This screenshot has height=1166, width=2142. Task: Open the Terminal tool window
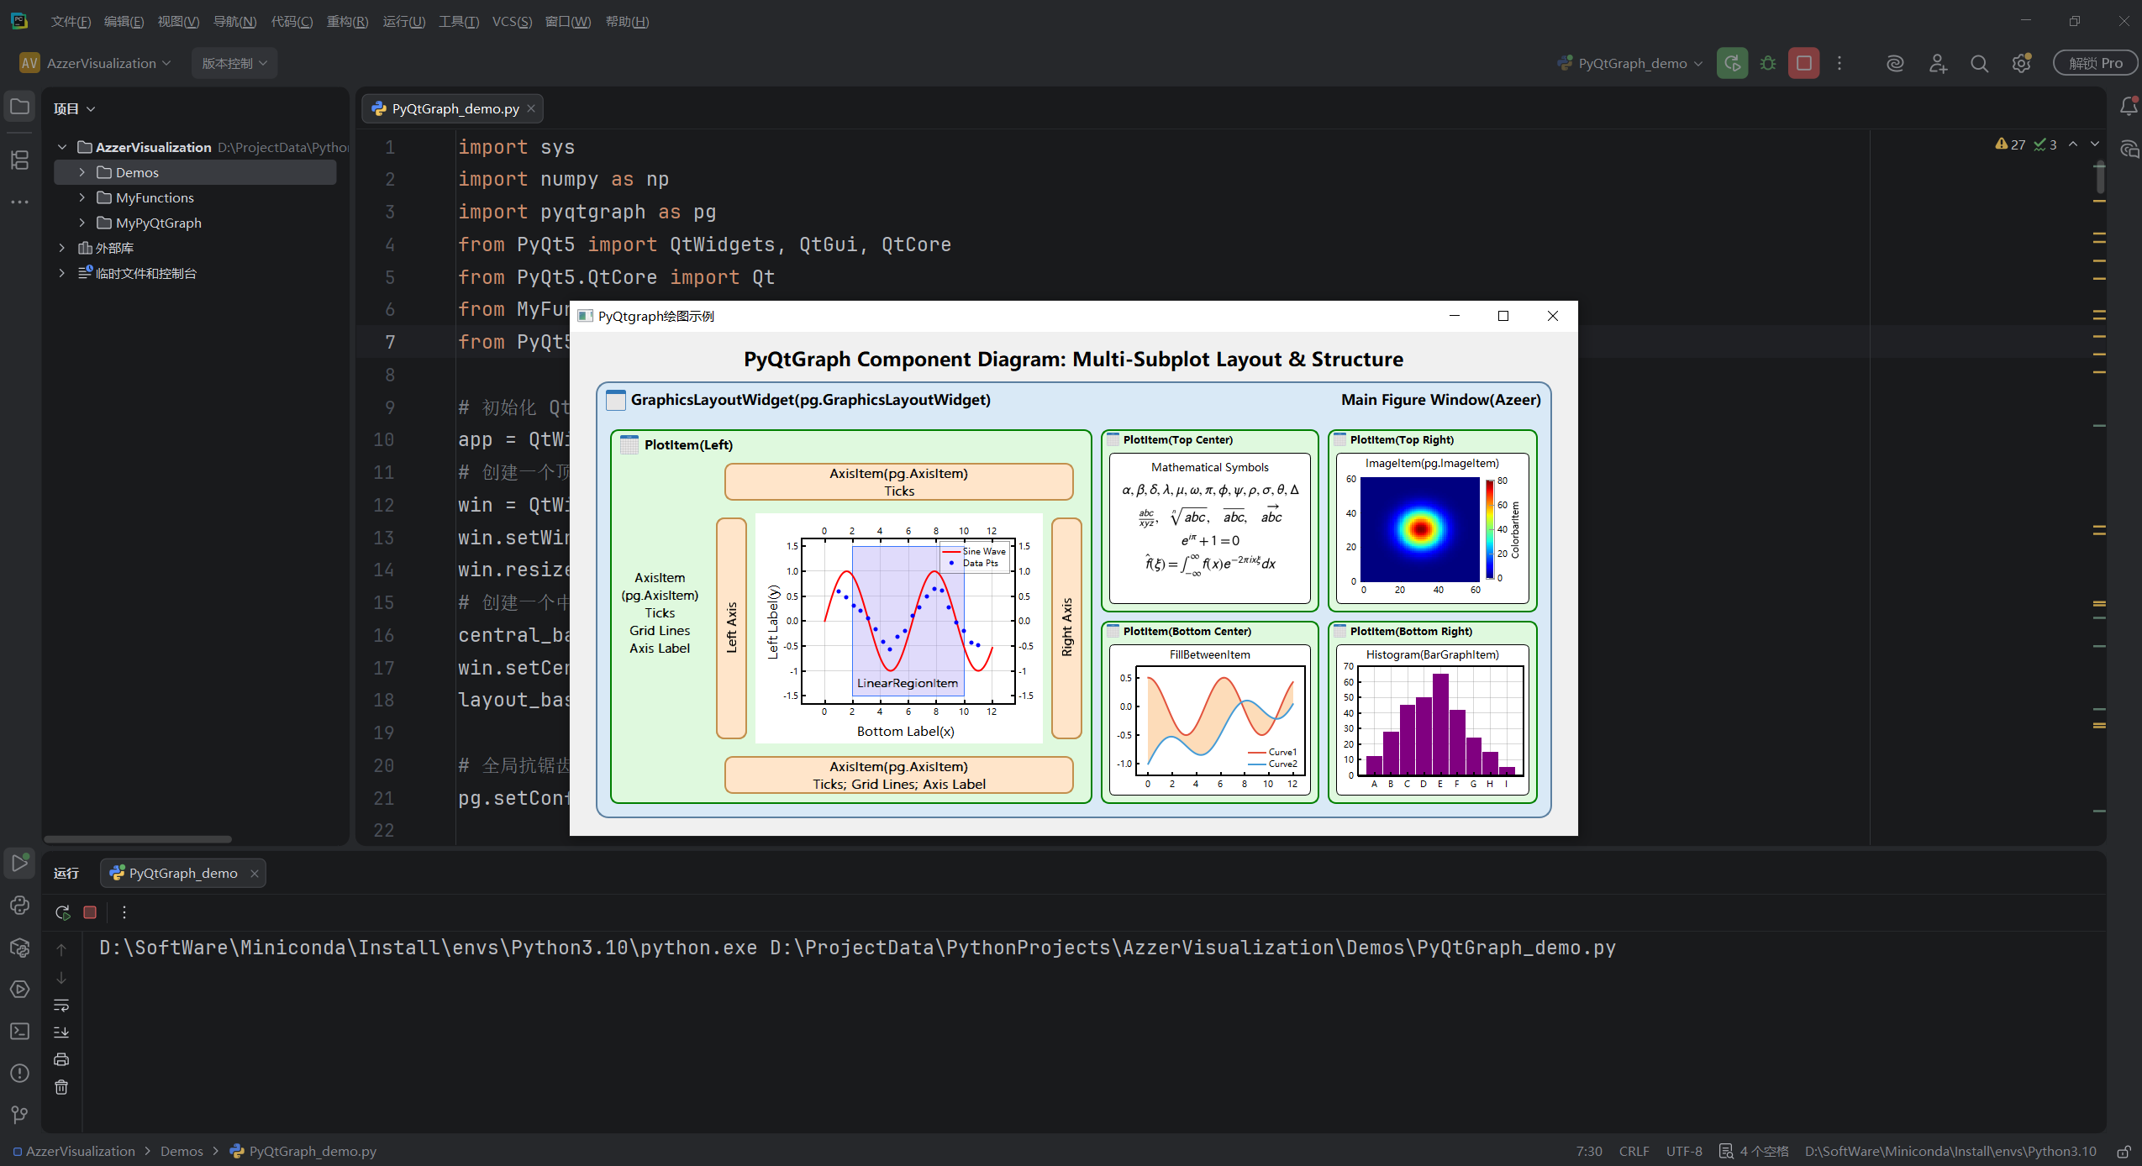[x=19, y=1032]
